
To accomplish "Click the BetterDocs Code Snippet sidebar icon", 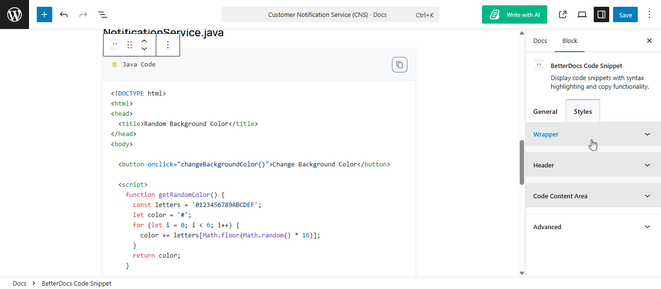I will click(x=539, y=65).
